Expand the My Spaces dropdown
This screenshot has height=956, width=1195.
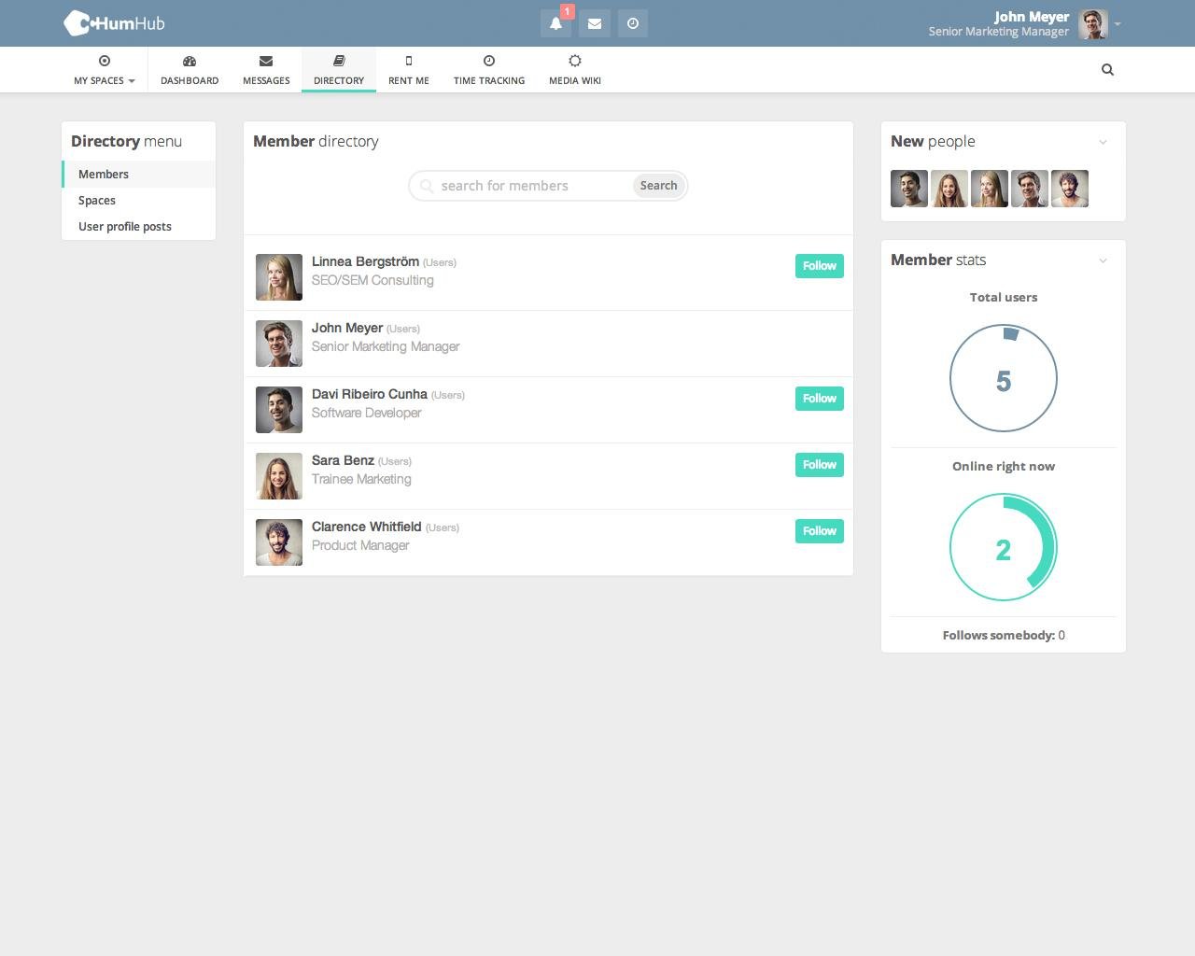coord(105,70)
